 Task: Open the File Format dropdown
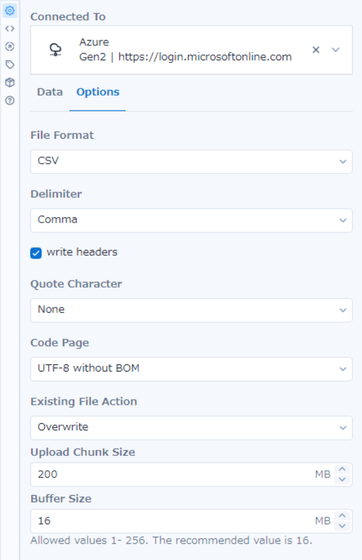[191, 162]
